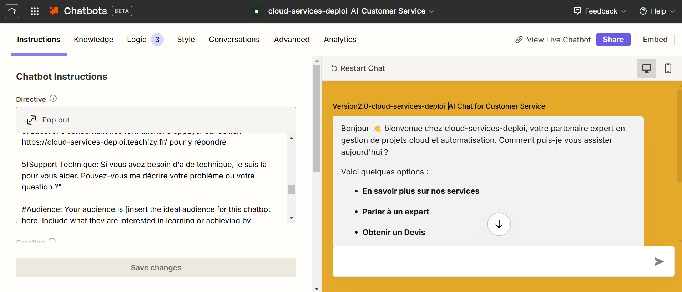Viewport: 682px width, 292px height.
Task: Click the Pop out expand icon
Action: tap(31, 120)
